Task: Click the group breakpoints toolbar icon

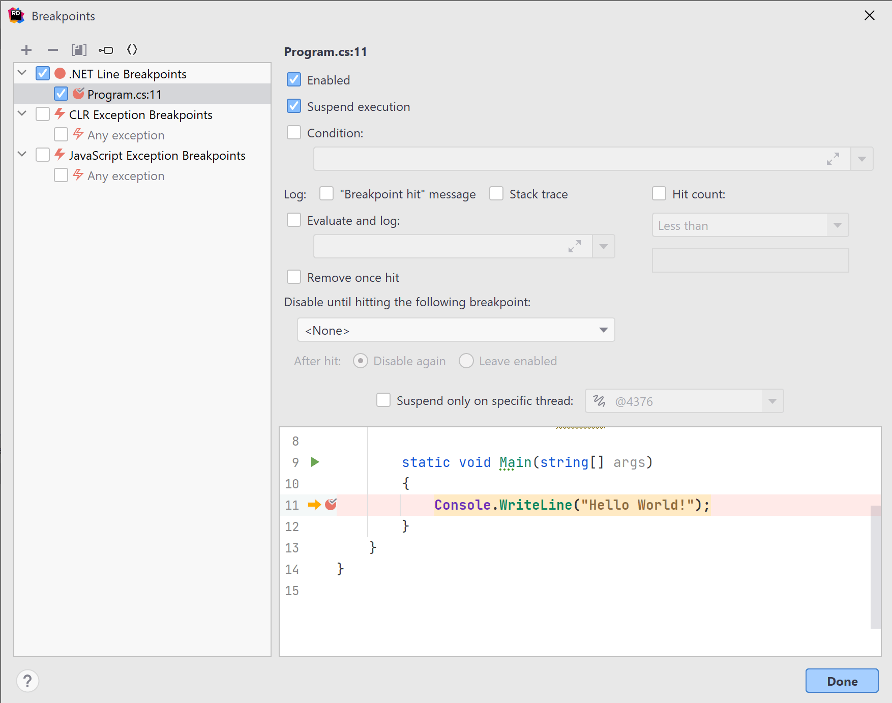Action: click(79, 49)
